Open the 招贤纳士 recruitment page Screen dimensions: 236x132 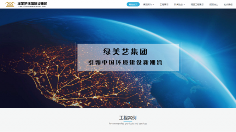coord(214,4)
